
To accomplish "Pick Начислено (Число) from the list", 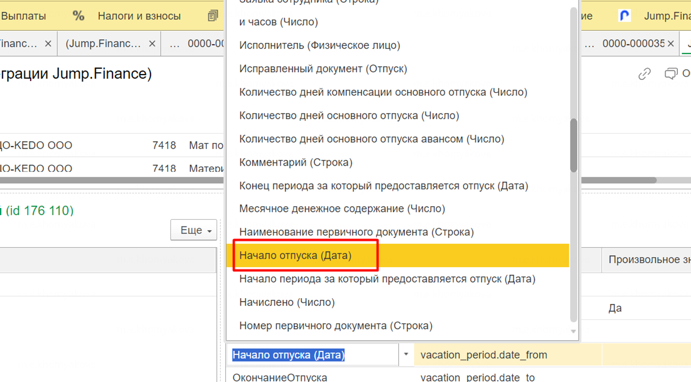I will click(x=287, y=302).
